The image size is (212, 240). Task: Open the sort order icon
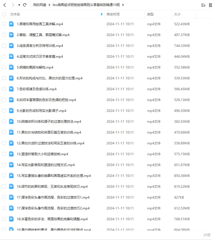[203, 5]
